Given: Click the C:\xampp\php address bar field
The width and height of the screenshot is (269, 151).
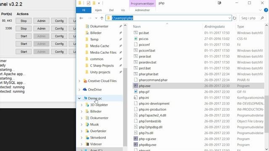Looking at the screenshot, I should [x=169, y=18].
